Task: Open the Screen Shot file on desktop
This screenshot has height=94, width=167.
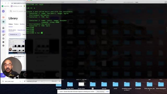Action: coord(81,86)
